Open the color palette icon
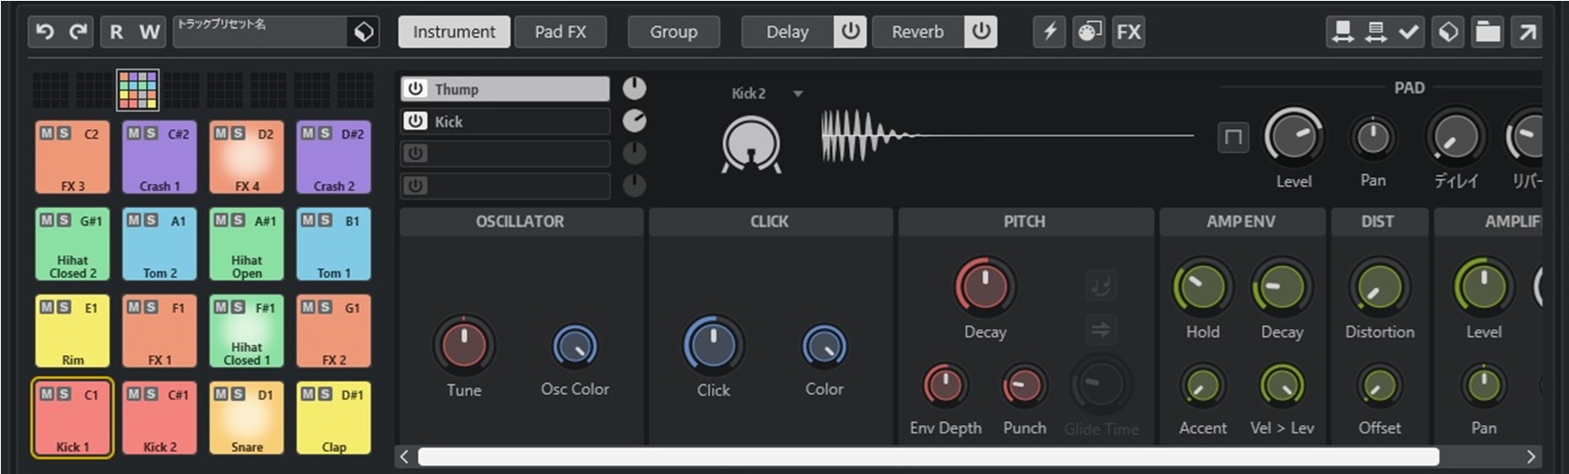 pyautogui.click(x=1089, y=32)
